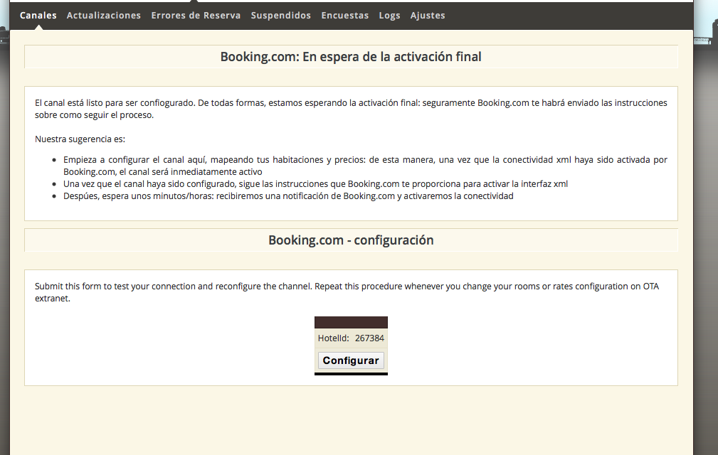This screenshot has height=455, width=718.
Task: Open the Logs tab
Action: 389,16
